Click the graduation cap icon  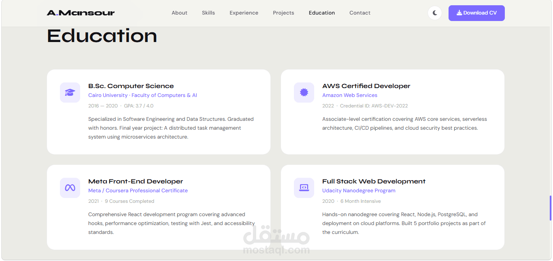[x=70, y=93]
